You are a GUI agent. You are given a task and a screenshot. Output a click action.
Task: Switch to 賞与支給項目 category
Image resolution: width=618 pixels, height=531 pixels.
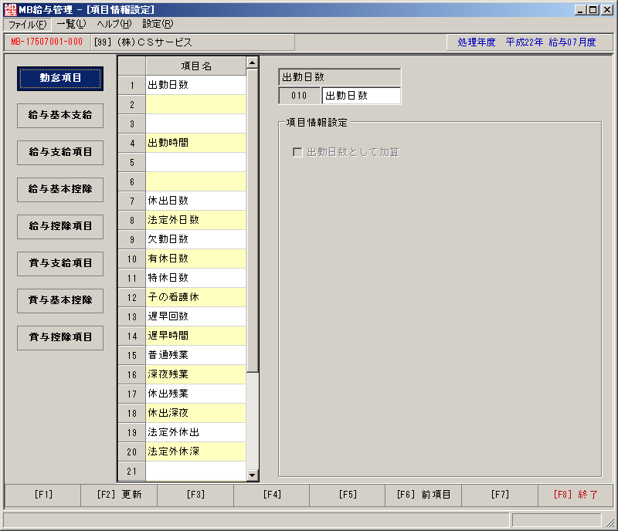[60, 263]
